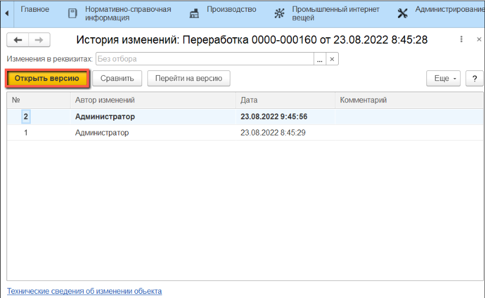The width and height of the screenshot is (485, 298).
Task: Open filter selection with ellipsis button
Action: click(320, 59)
